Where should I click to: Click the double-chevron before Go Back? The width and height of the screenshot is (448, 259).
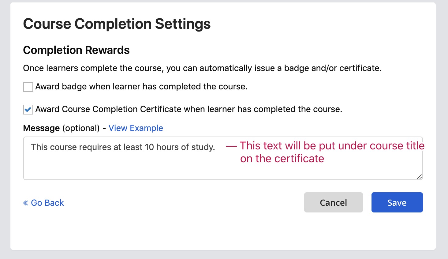[x=26, y=202]
